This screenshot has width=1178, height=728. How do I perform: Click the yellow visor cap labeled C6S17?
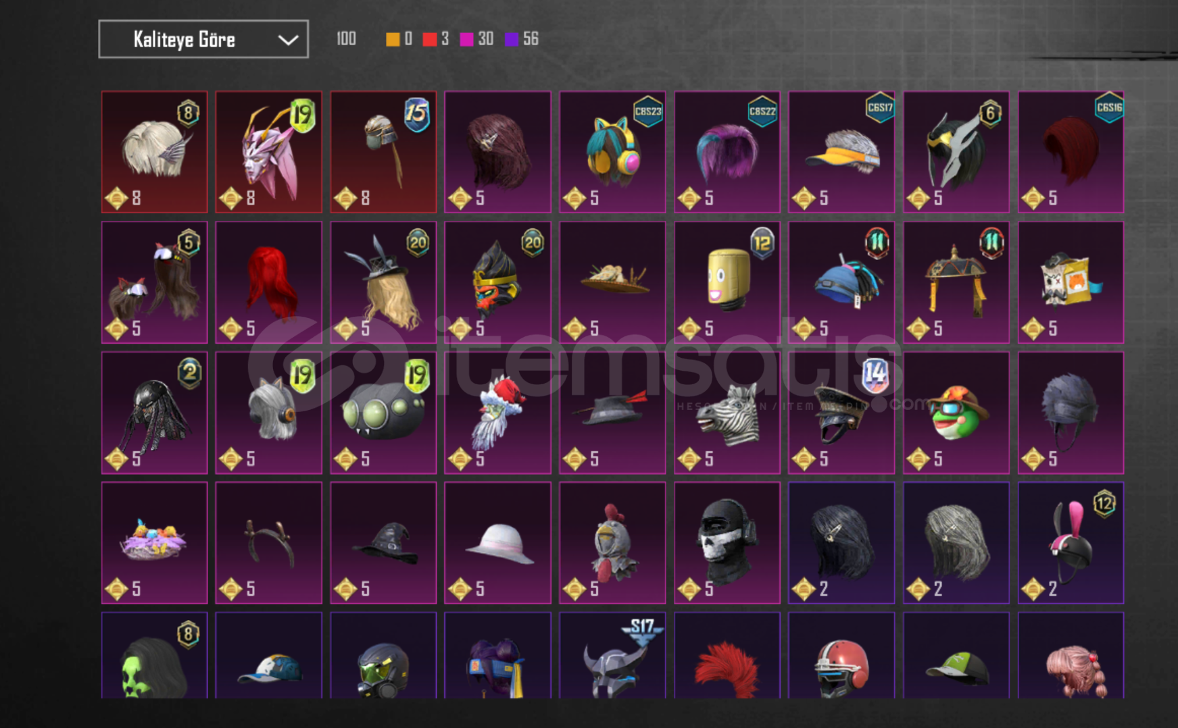(841, 152)
